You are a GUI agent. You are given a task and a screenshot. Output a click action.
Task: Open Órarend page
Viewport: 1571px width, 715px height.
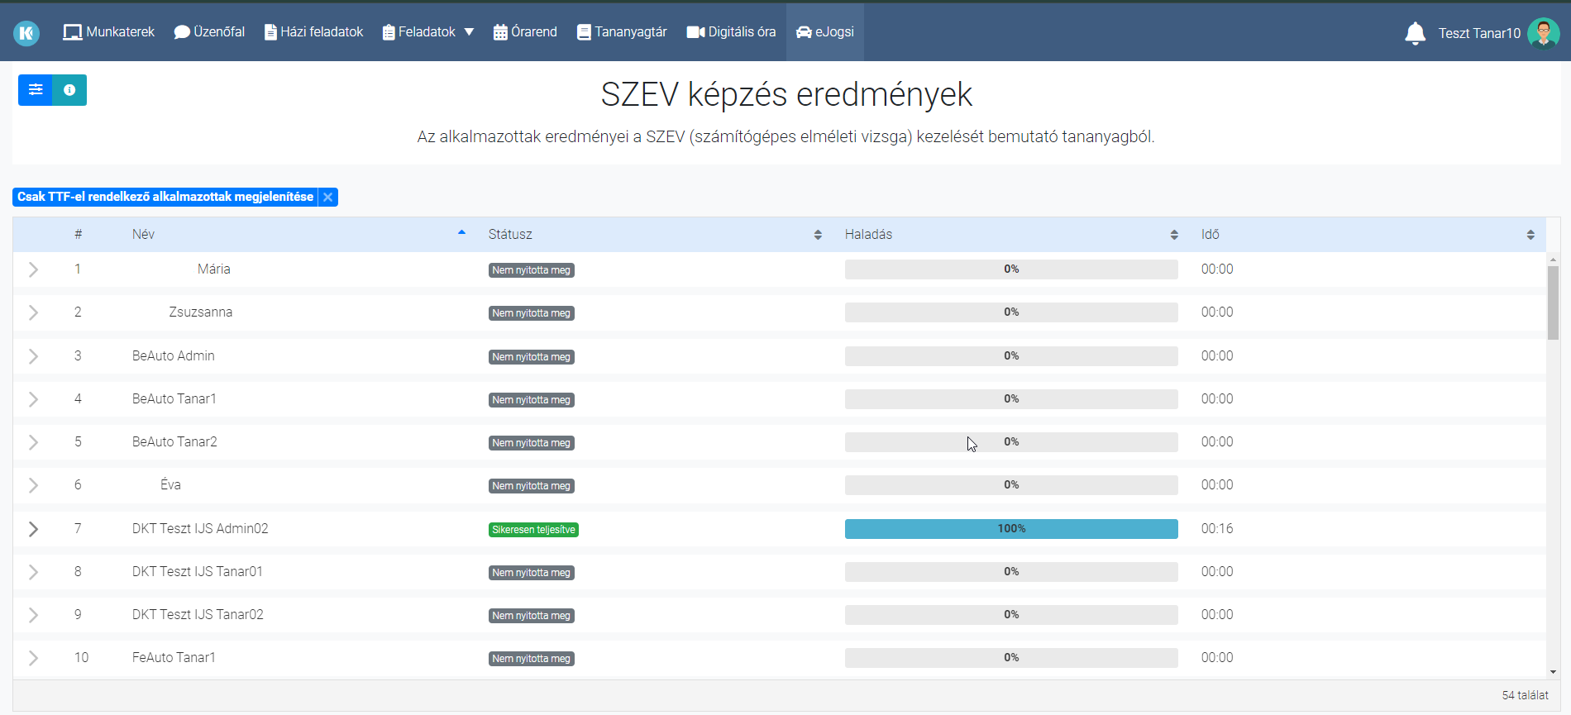click(525, 31)
